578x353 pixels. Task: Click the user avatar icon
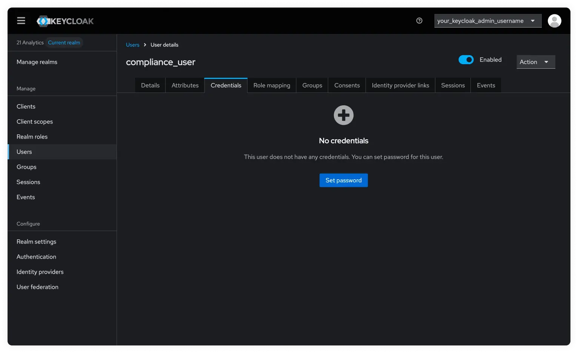coord(554,21)
